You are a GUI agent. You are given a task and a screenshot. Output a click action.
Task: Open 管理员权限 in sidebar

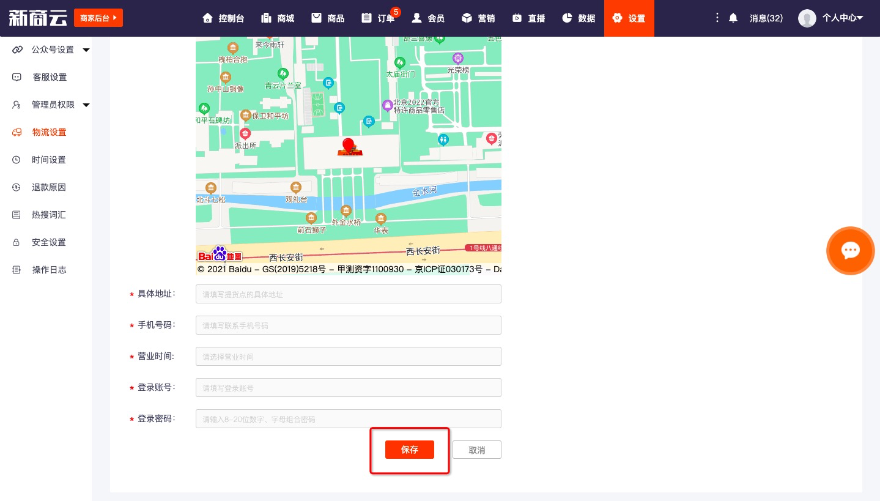tap(53, 105)
